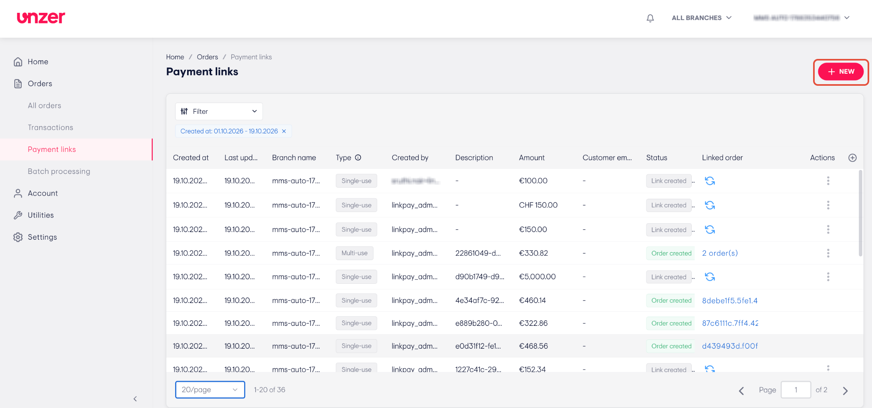Open actions menu for €150.00 row
Viewport: 872px width, 408px height.
[828, 230]
